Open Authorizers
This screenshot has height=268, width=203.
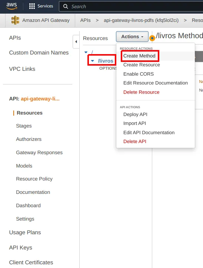[x=29, y=139]
